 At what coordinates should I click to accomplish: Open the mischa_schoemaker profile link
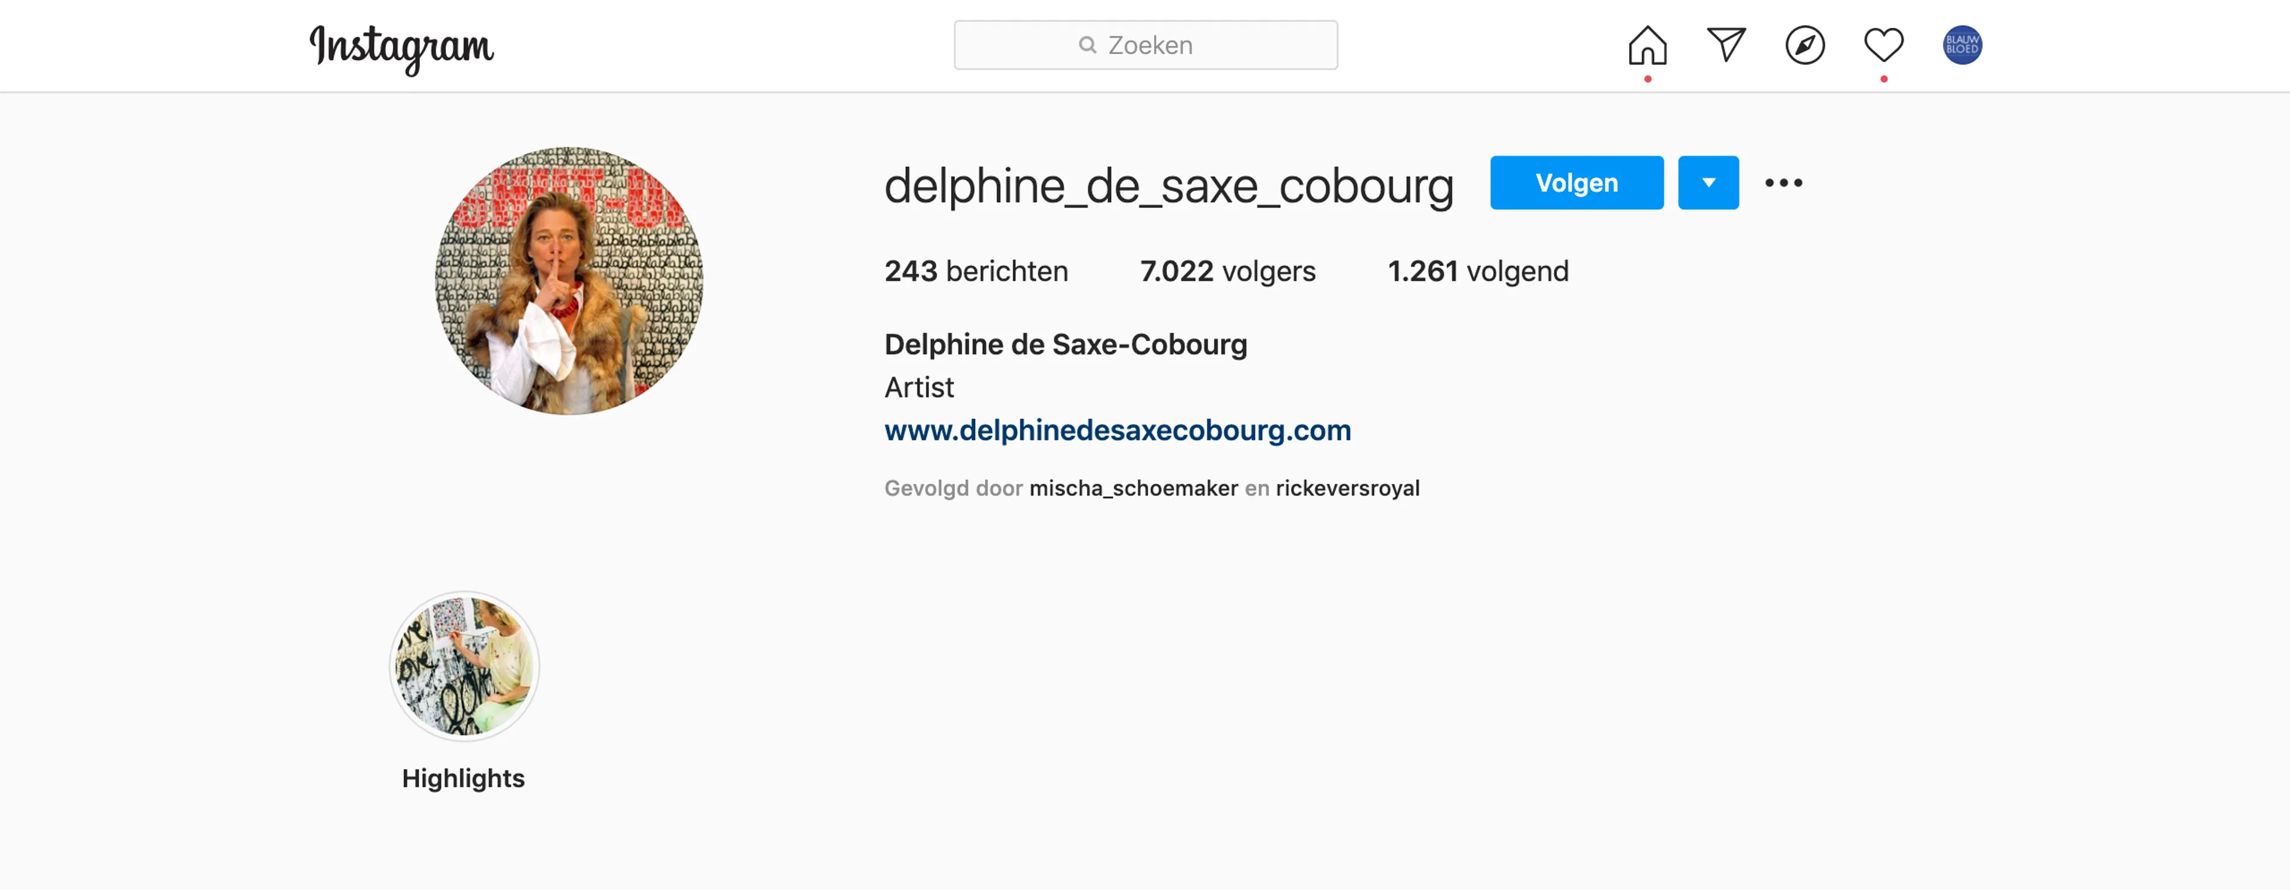(x=1134, y=489)
